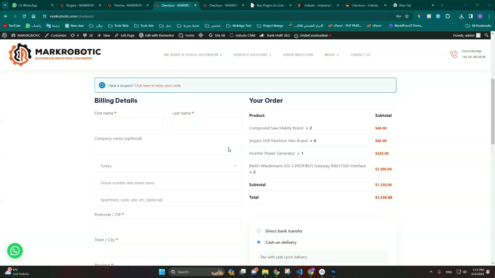Open Vision Inspection nav item

[x=298, y=55]
